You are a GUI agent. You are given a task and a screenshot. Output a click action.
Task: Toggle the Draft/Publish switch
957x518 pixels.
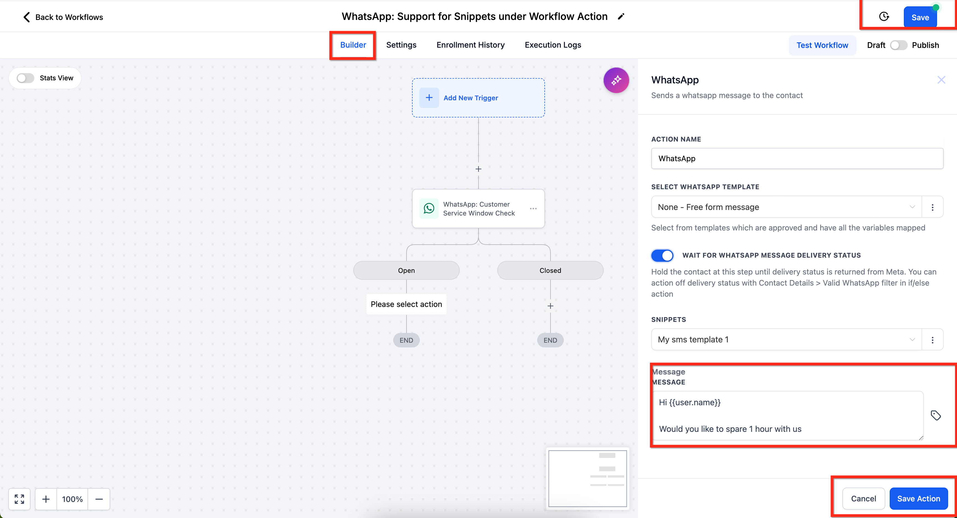pyautogui.click(x=898, y=45)
